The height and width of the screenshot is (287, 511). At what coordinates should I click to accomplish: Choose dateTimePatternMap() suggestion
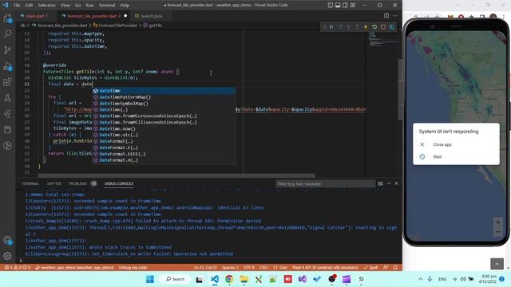(x=164, y=97)
